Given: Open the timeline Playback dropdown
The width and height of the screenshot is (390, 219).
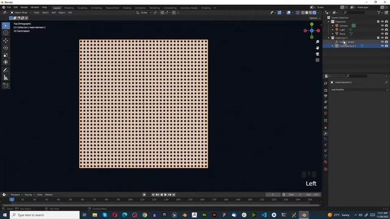Looking at the screenshot, I should 16,195.
